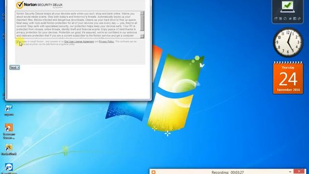The height and width of the screenshot is (174, 309).
Task: Click the orange calendar gadget showing 24
Action: (288, 78)
